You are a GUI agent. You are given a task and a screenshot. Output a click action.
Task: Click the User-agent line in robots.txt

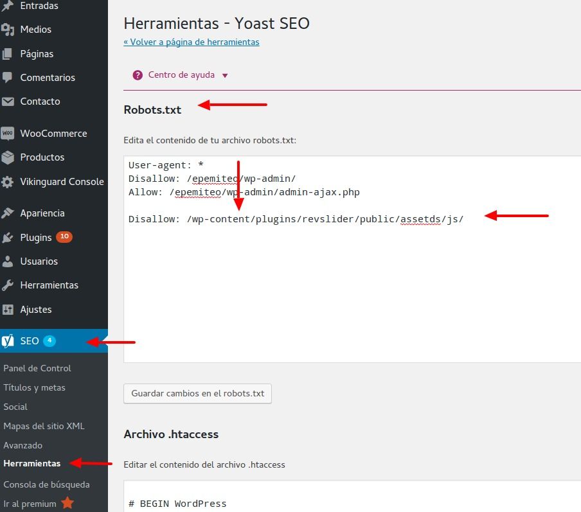166,165
